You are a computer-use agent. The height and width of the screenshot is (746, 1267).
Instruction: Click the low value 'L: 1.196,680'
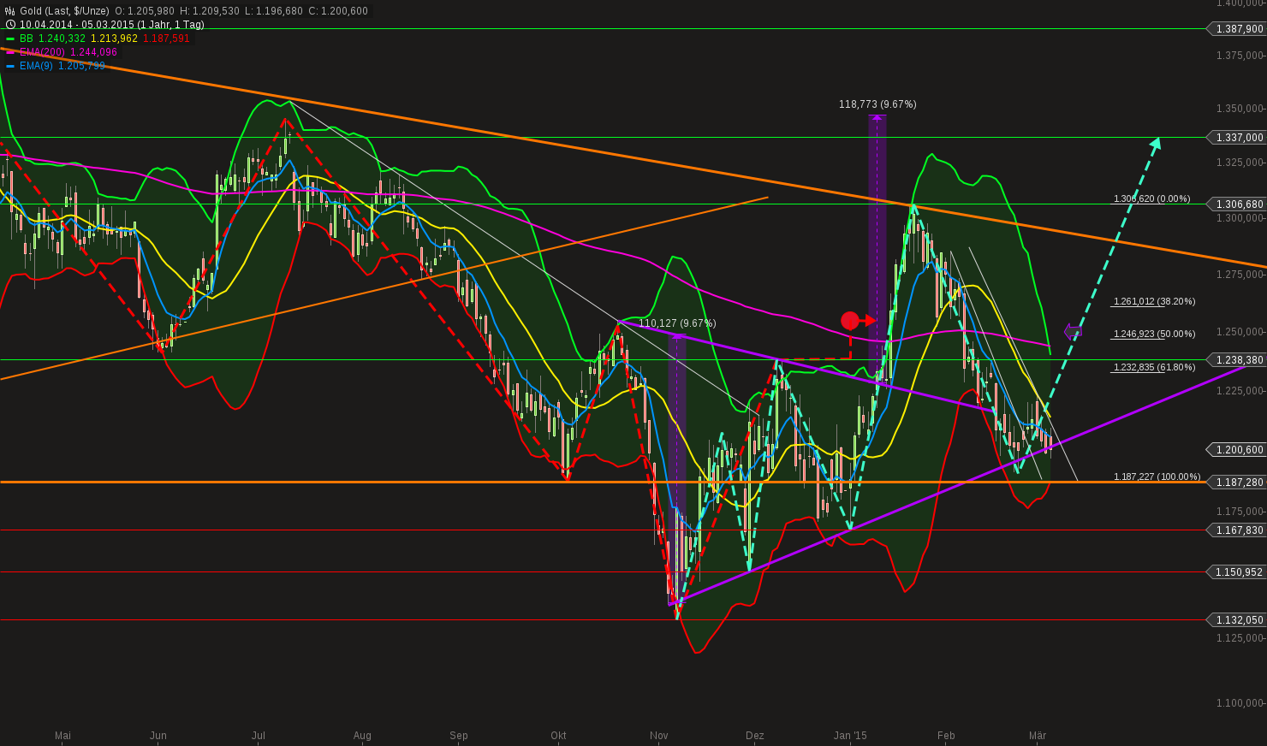274,11
